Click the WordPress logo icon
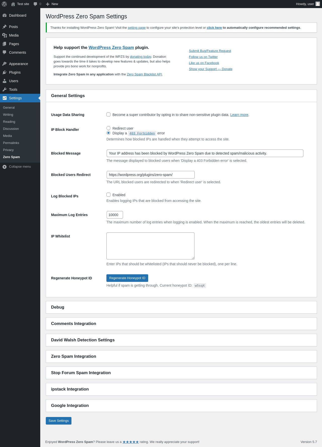322x447 pixels. pos(4,4)
